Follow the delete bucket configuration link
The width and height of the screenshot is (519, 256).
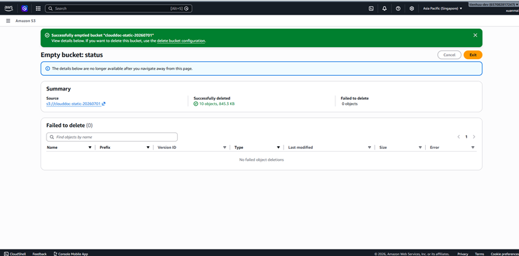tap(181, 41)
